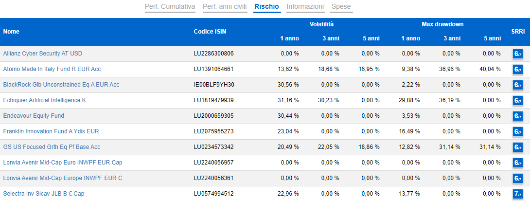Viewport: 530px width, 201px height.
Task: Open the Spese tab
Action: coord(341,7)
